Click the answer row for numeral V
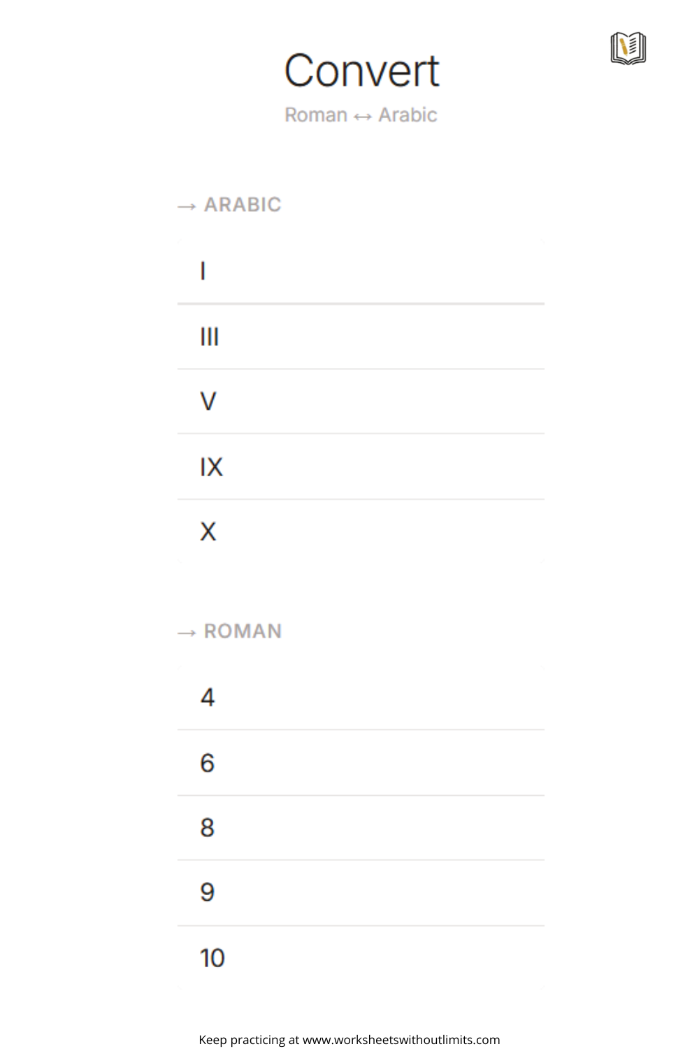This screenshot has width=699, height=1049. coord(361,402)
